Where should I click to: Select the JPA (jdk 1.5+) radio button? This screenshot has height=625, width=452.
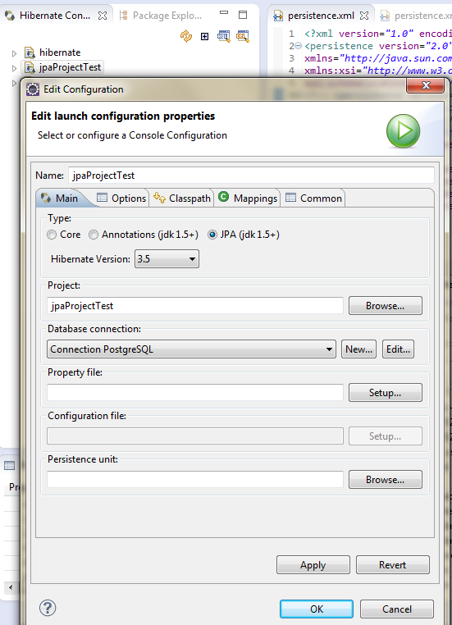tap(212, 235)
